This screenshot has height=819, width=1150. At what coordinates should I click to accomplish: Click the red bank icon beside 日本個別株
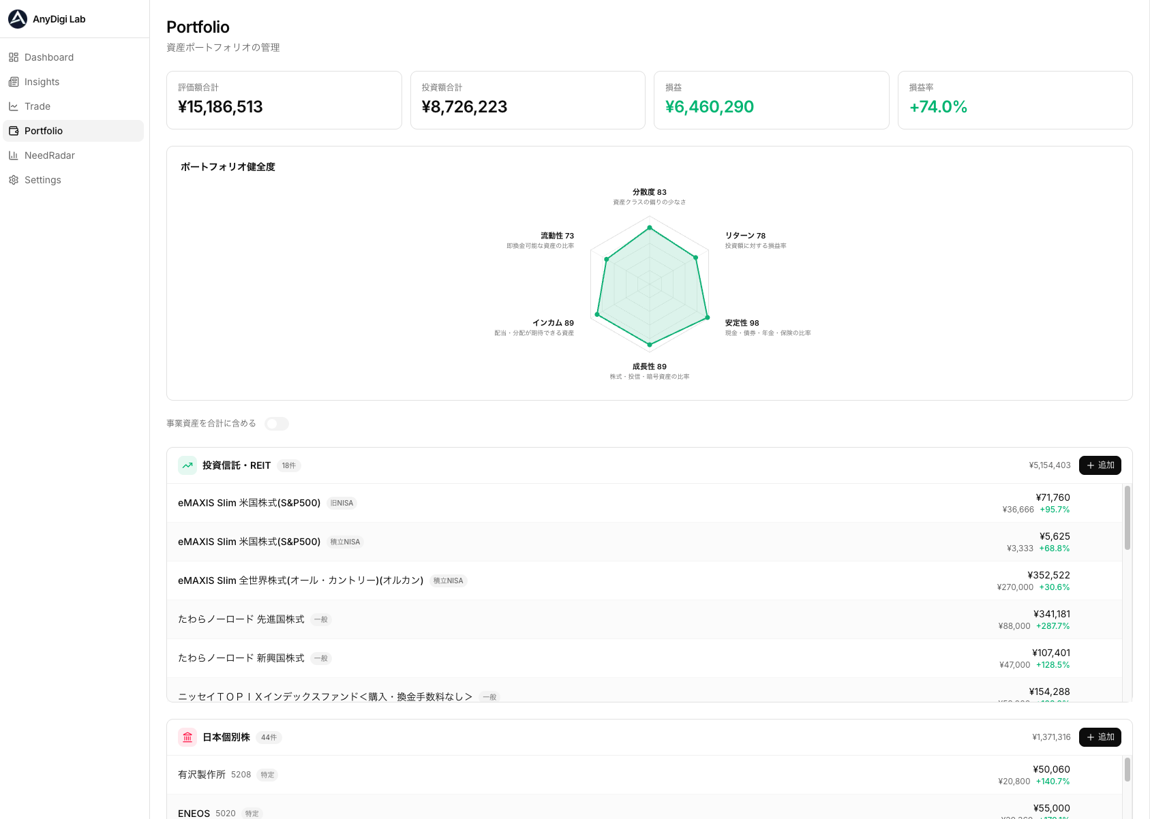click(187, 737)
